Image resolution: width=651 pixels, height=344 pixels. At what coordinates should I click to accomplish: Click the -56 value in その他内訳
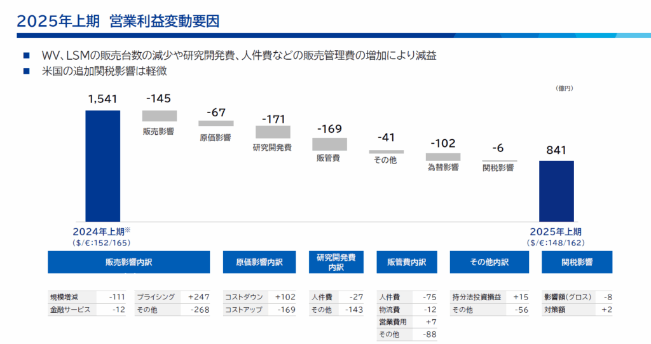521,310
